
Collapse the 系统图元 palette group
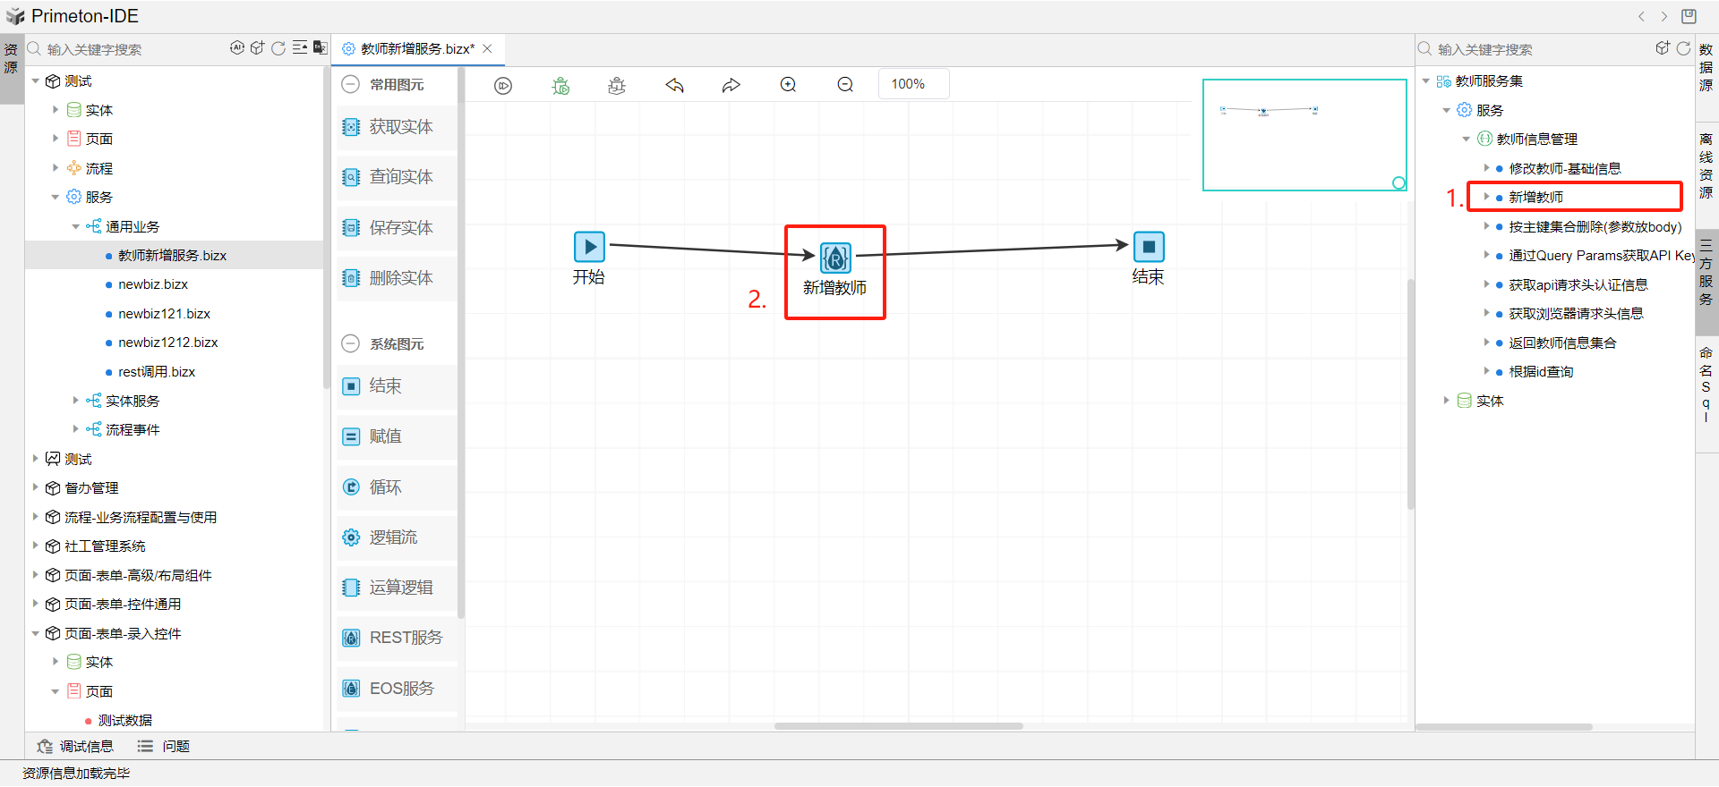click(351, 344)
